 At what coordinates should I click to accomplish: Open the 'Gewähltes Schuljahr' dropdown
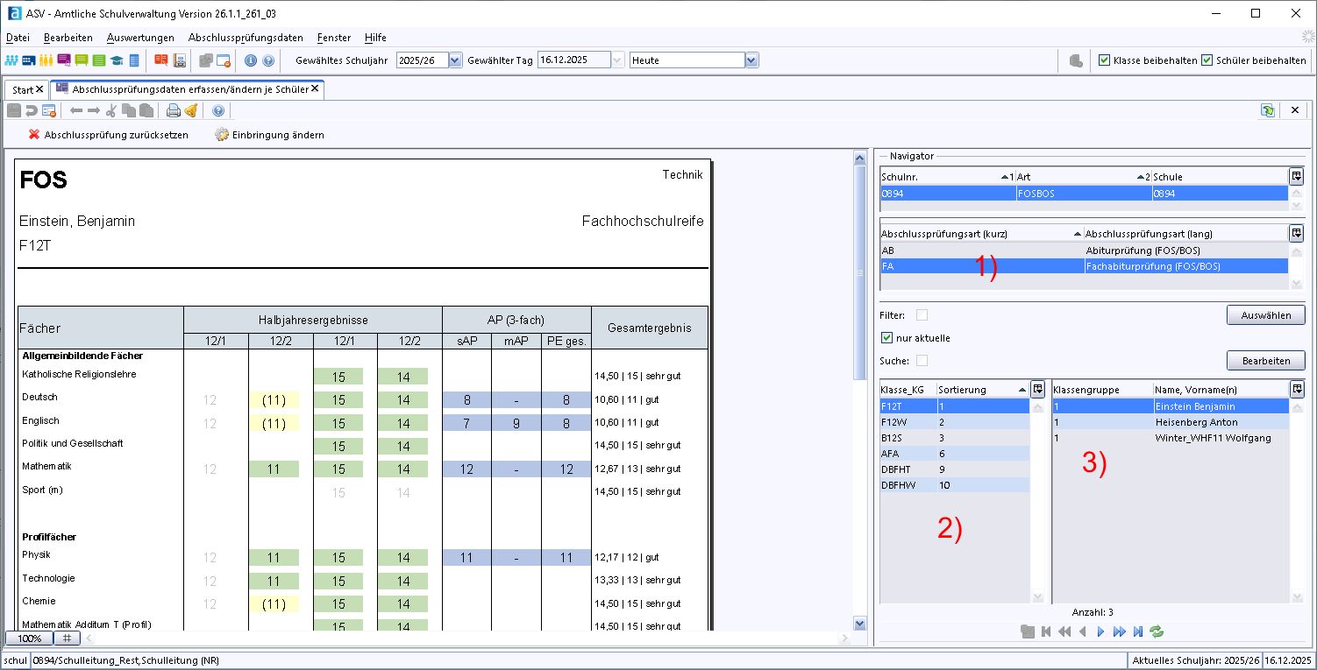(454, 60)
